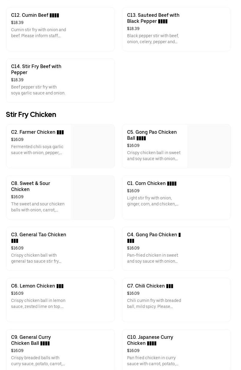Open the C12. Cumin Beef item title
This screenshot has height=370, width=241.
tap(35, 15)
